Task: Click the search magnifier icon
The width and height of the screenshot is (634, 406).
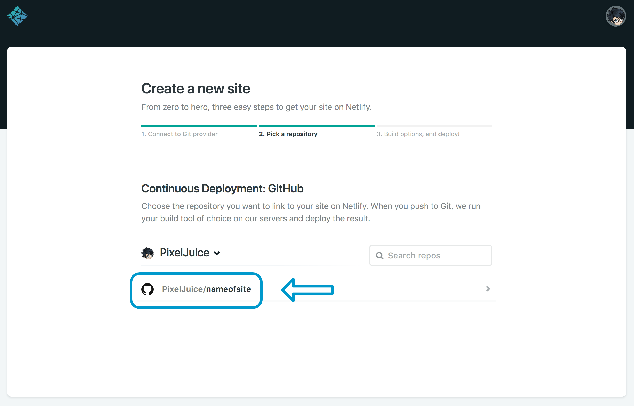Action: 379,255
